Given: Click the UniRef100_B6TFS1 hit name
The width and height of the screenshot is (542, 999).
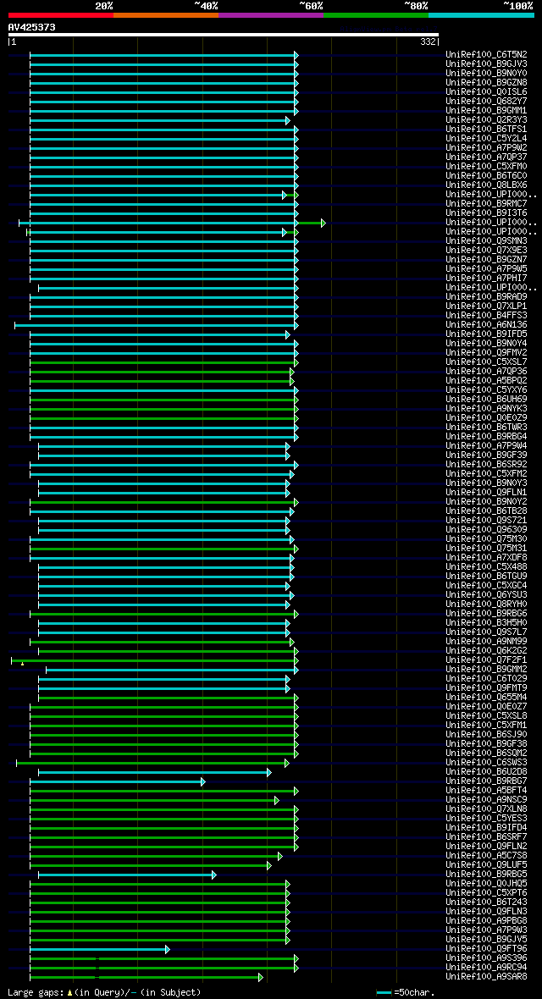Looking at the screenshot, I should 486,130.
